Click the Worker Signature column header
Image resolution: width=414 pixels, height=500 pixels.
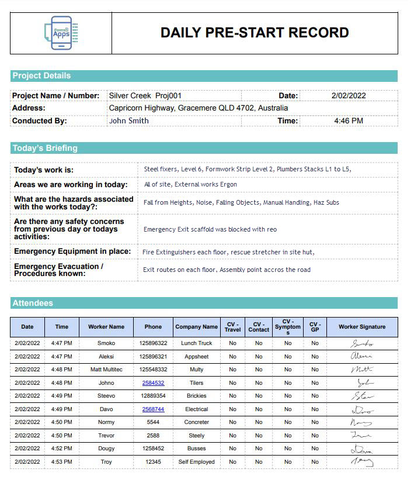point(361,327)
